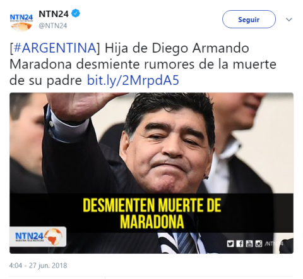
Task: Follow NTN24 with the Seguir button
Action: click(249, 20)
